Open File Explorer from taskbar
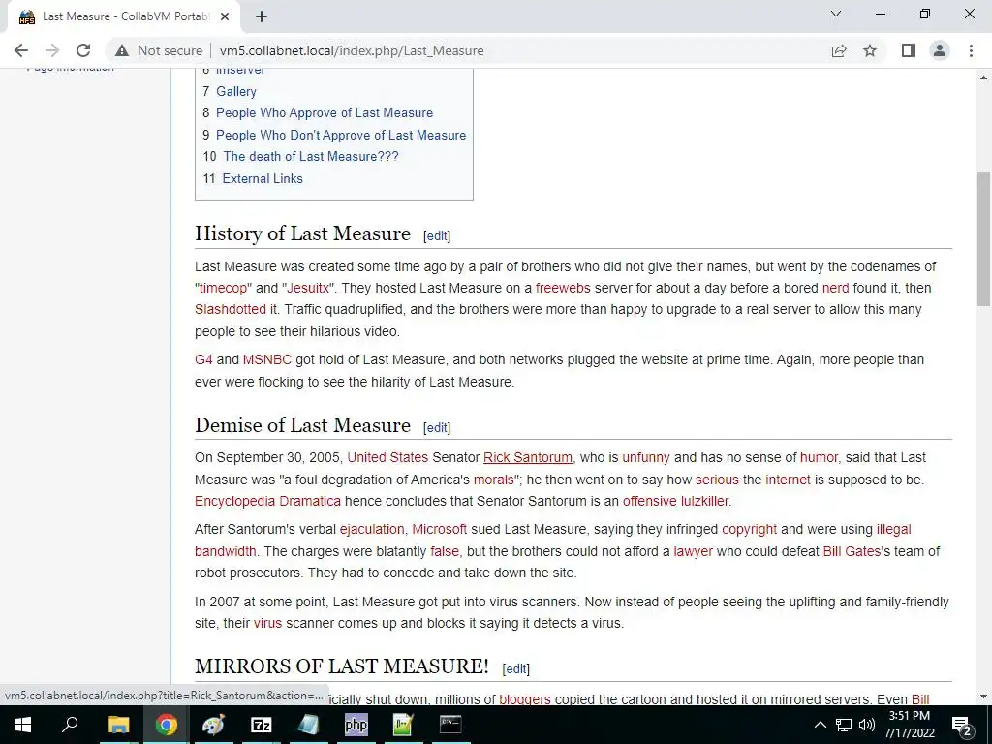The height and width of the screenshot is (744, 992). click(x=118, y=725)
